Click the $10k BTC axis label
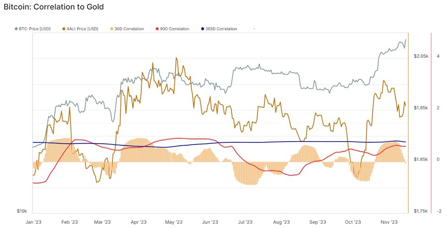 (x=22, y=211)
